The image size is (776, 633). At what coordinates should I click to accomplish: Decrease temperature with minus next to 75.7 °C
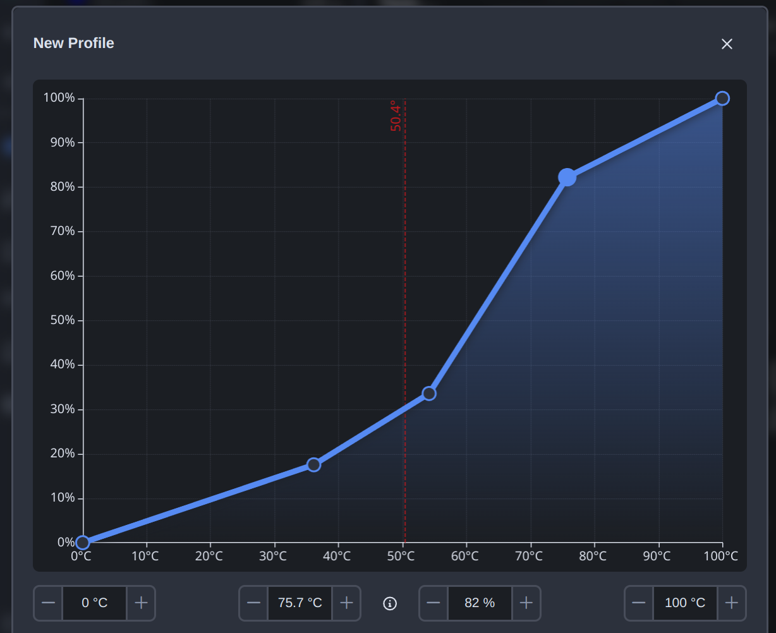pyautogui.click(x=253, y=603)
